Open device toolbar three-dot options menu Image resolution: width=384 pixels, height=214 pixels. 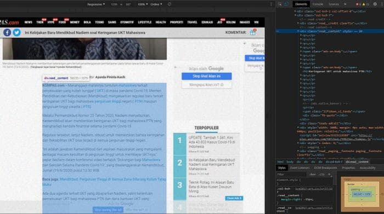click(x=271, y=4)
